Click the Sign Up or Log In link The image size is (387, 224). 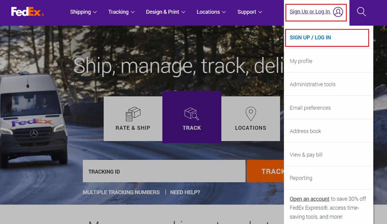pos(310,12)
